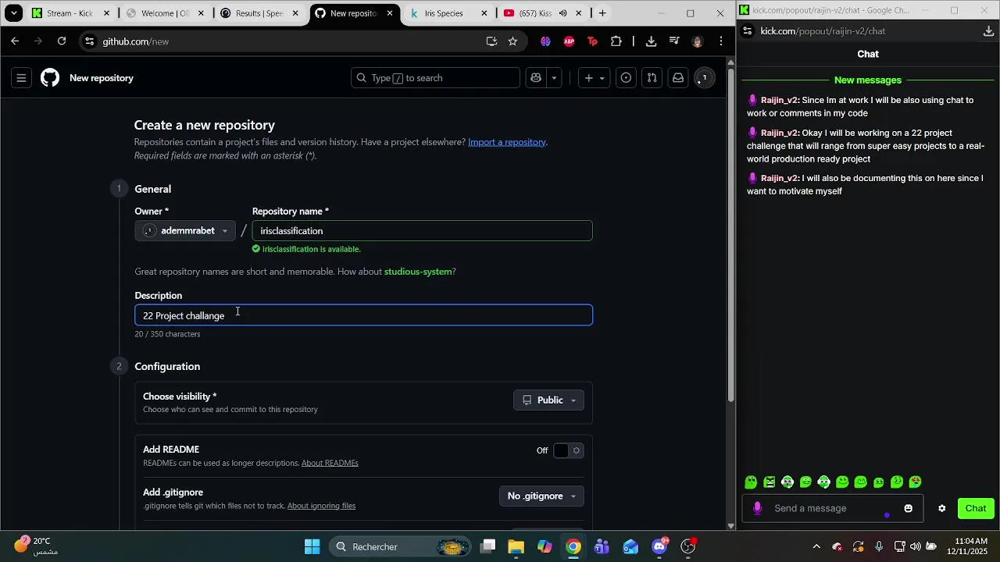Open the GitHub user avatar menu

[704, 78]
